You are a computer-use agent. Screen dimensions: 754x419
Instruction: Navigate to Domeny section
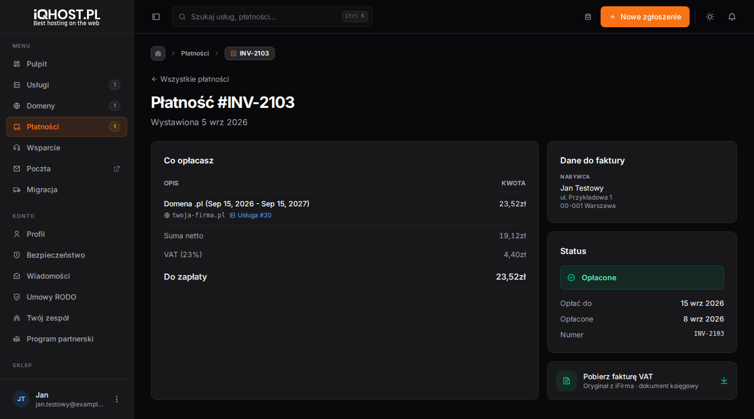tap(66, 106)
